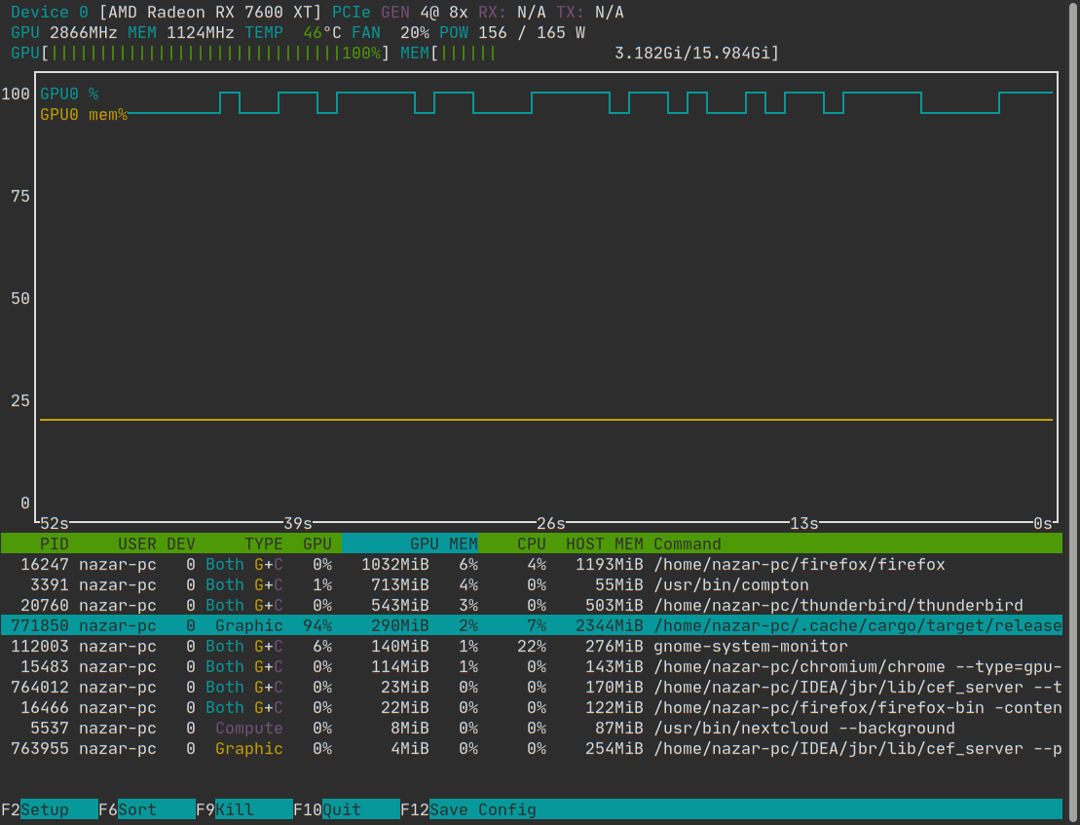This screenshot has height=825, width=1080.
Task: Open the F6 Sort options
Action: point(136,809)
